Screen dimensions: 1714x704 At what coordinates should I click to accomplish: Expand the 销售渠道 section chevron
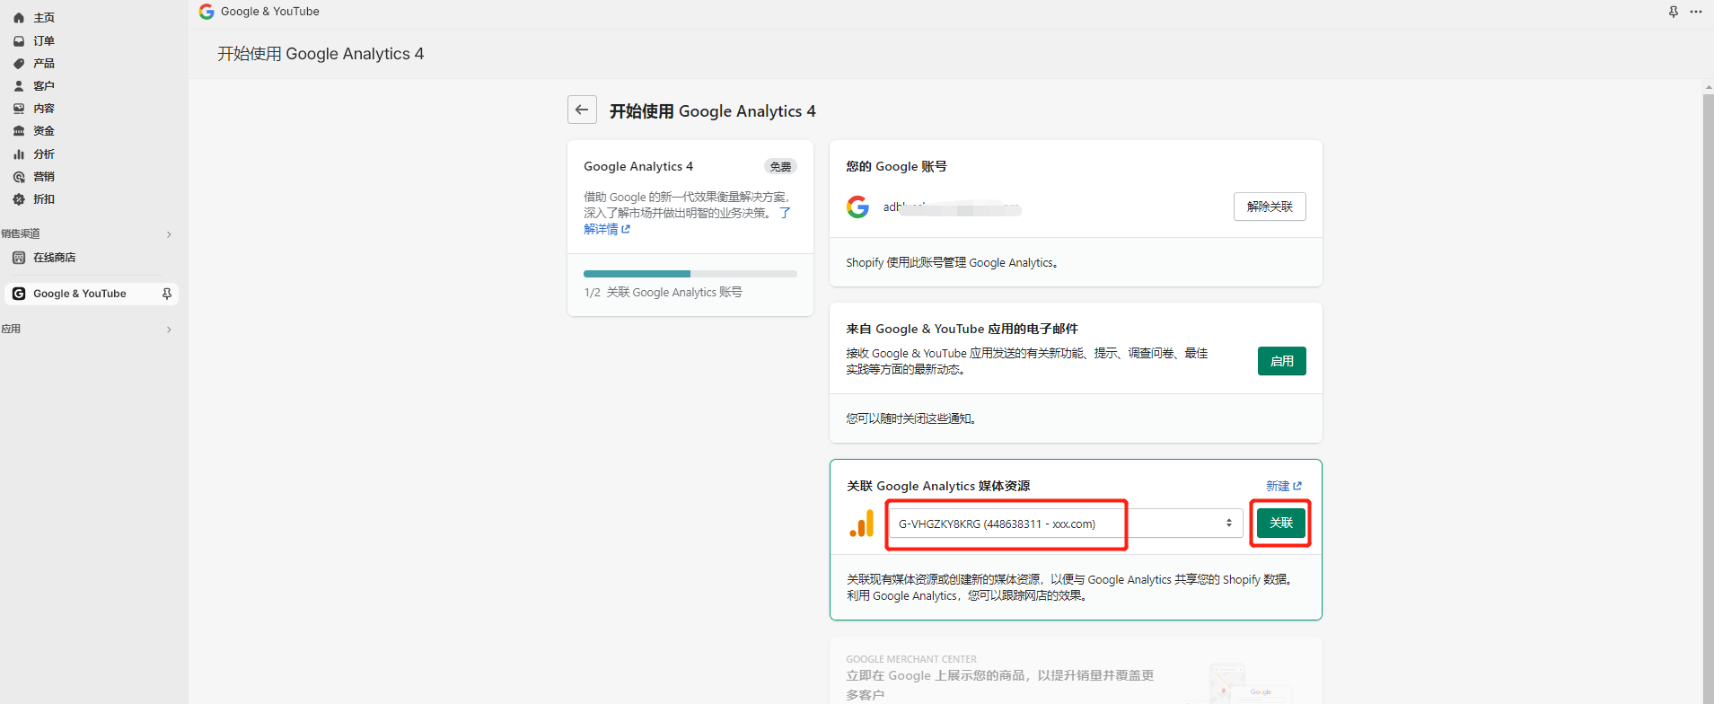tap(169, 234)
